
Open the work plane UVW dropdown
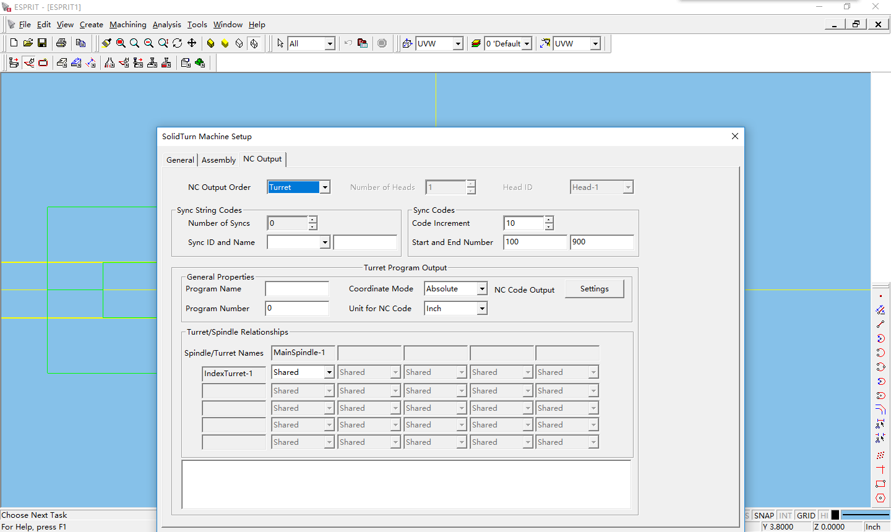(x=458, y=43)
